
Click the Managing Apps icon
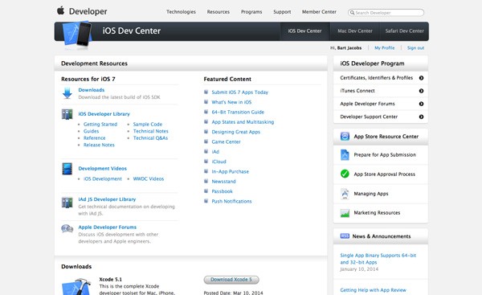(x=345, y=194)
